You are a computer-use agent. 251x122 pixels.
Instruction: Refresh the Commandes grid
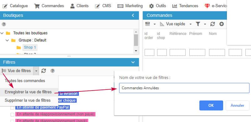click(213, 24)
